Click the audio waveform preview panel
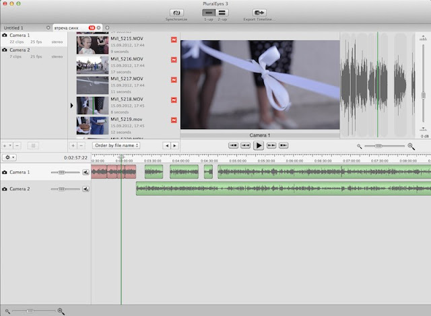This screenshot has width=431, height=316. 378,85
